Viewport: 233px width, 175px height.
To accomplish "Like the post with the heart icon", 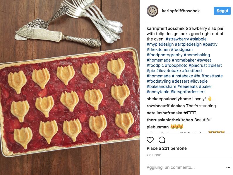I will [150, 140].
